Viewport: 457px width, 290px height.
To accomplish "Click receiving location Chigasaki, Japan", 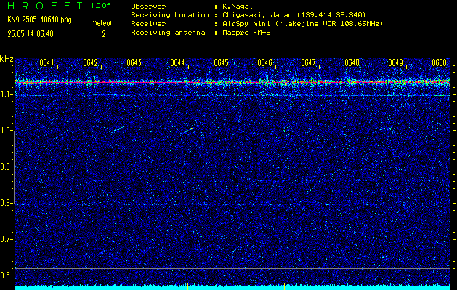I will (x=257, y=14).
